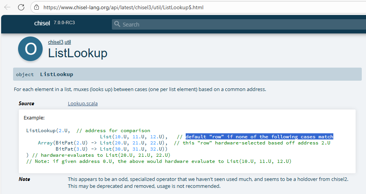
Task: Click the 'Source' attribute label
Action: [x=27, y=103]
